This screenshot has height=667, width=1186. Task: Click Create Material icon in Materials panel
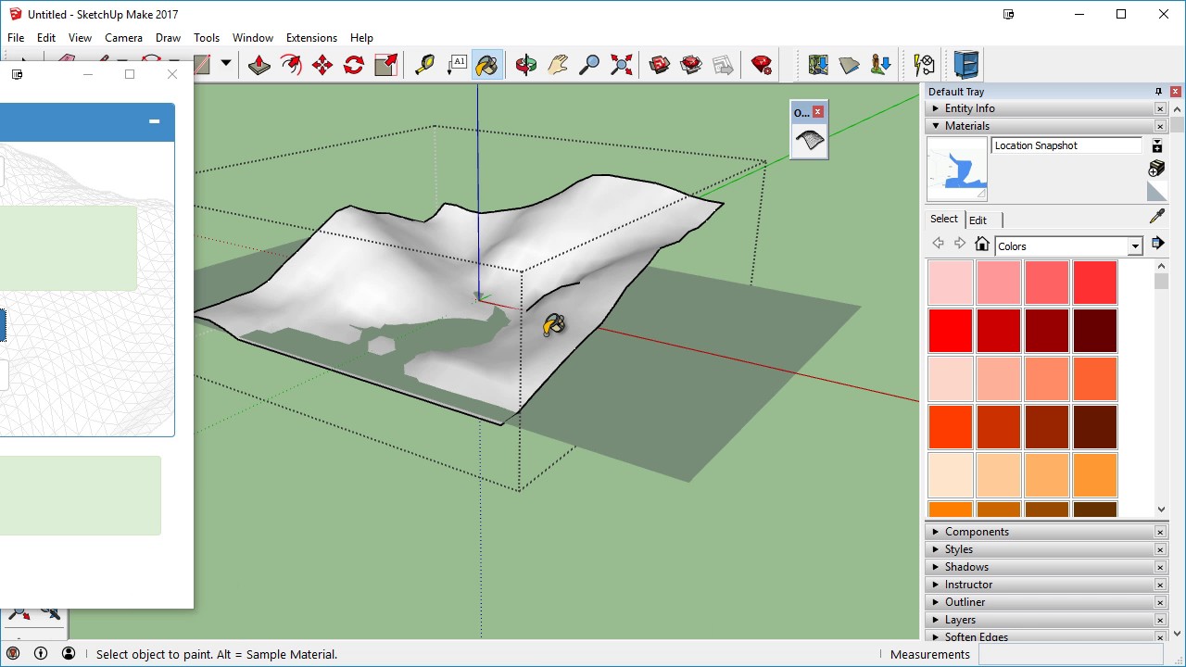coord(1156,168)
